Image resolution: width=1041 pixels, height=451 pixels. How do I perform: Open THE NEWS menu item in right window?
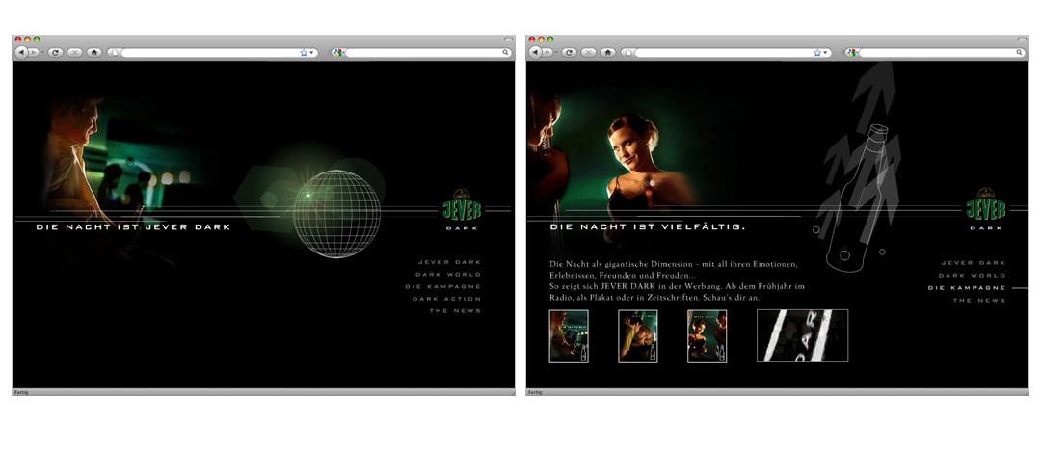(x=979, y=301)
